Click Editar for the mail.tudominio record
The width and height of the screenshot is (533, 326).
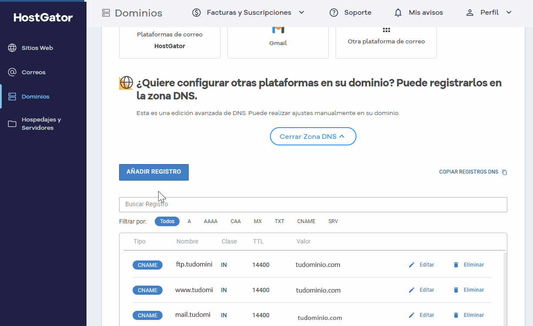(426, 315)
